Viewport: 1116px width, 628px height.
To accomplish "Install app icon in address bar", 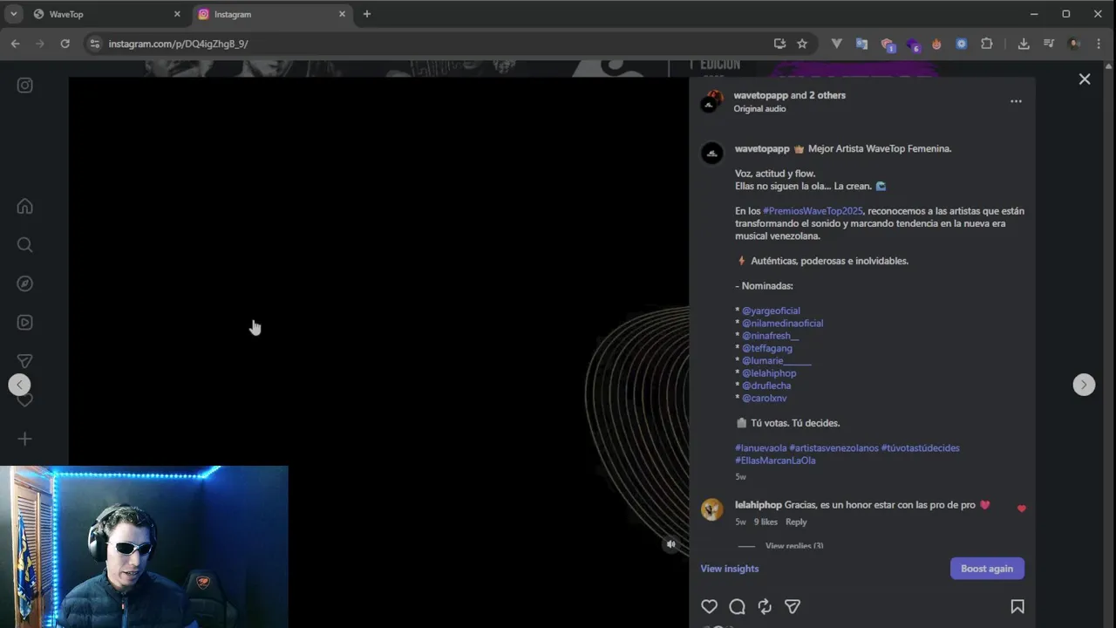I will coord(779,44).
